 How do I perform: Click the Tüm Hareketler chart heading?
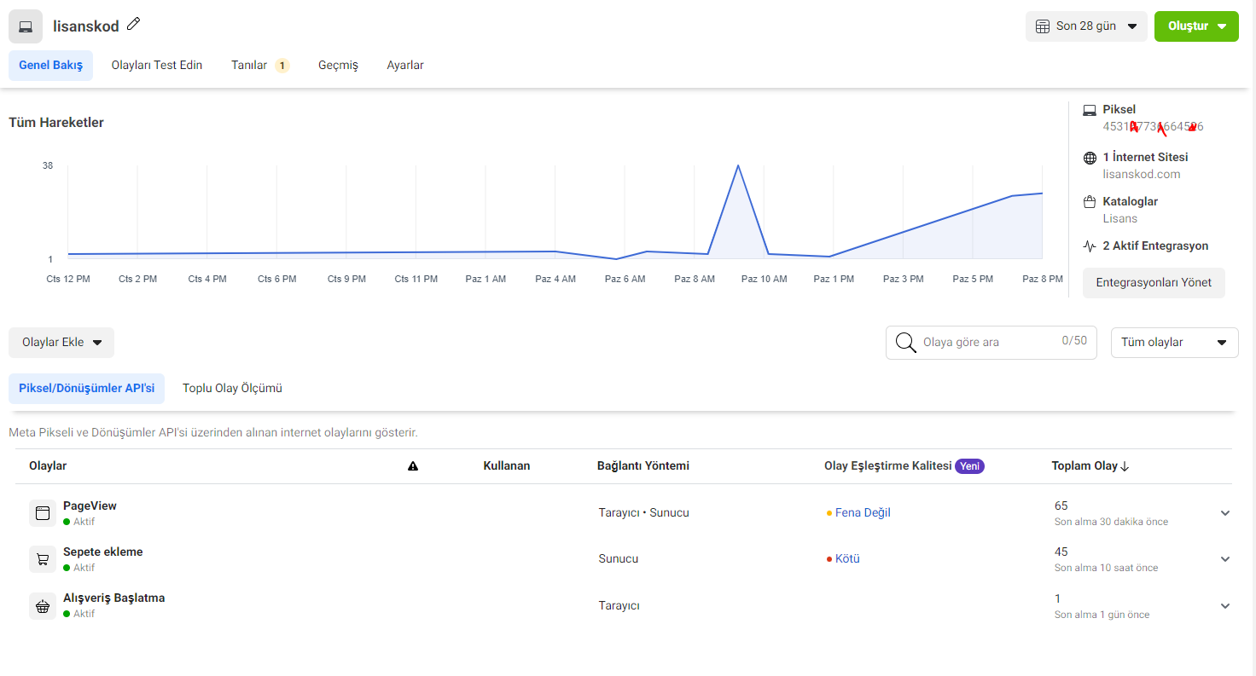click(56, 123)
